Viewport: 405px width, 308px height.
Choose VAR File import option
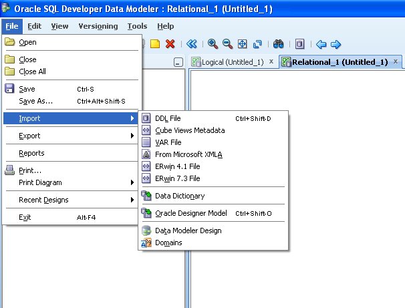[x=213, y=142]
